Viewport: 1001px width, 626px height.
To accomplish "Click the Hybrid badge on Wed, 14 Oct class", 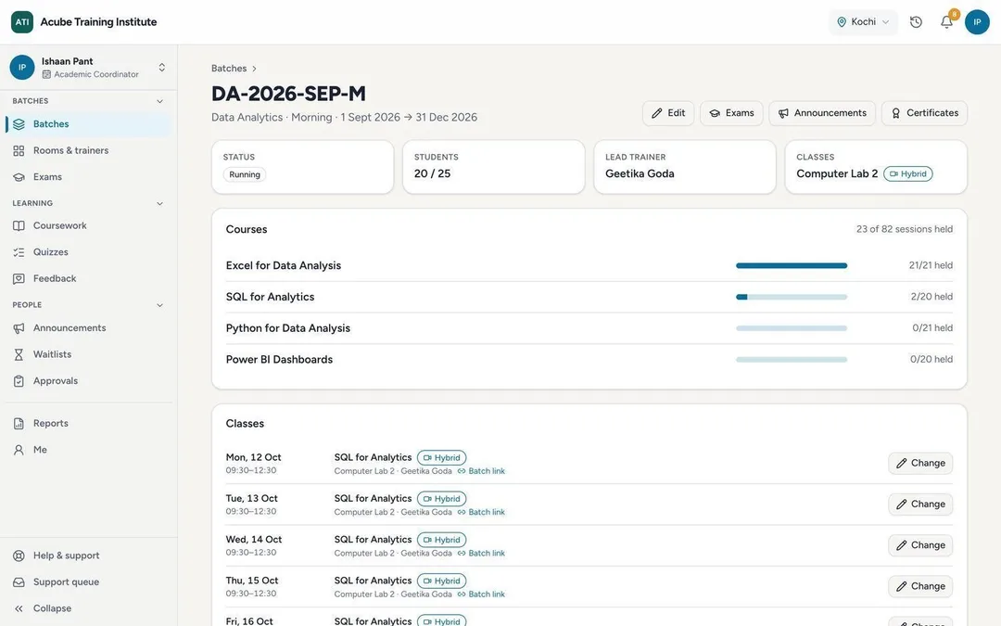I will (x=442, y=540).
